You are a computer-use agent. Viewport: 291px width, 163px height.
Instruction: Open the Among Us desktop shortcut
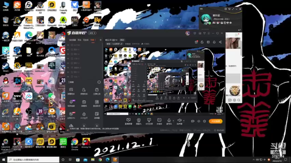click(86, 143)
